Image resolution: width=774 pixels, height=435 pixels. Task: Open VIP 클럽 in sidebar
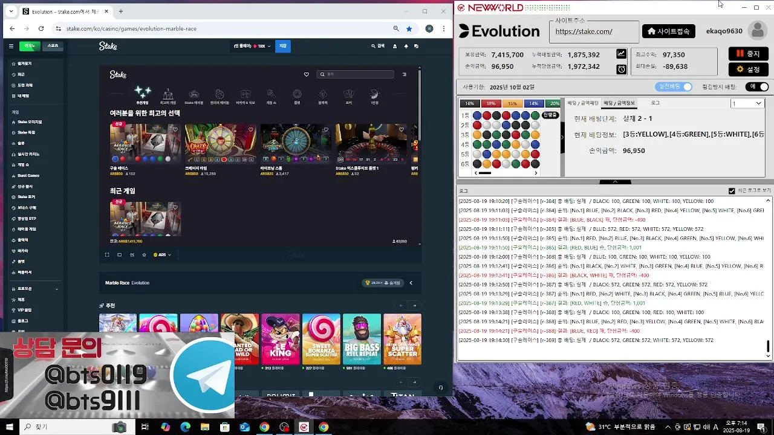click(25, 310)
